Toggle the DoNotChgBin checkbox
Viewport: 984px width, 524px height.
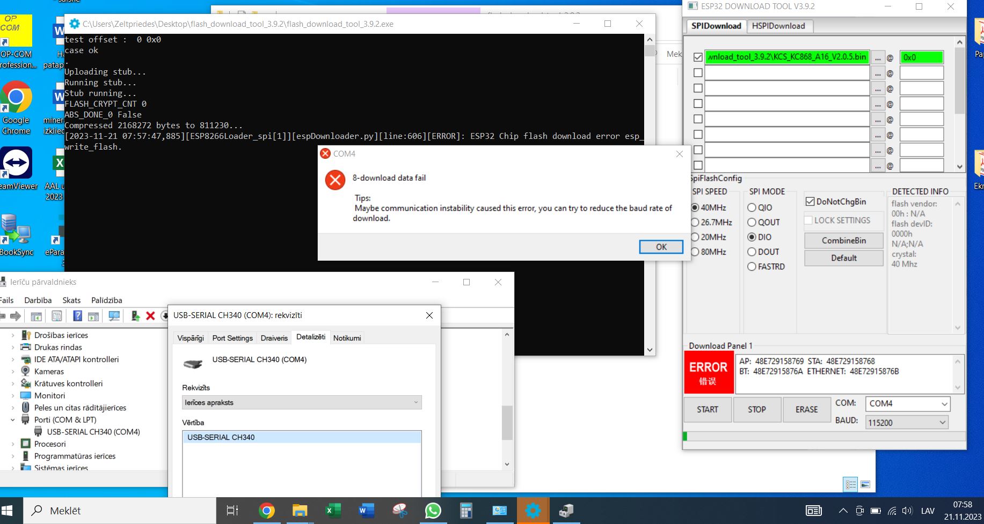tap(810, 202)
